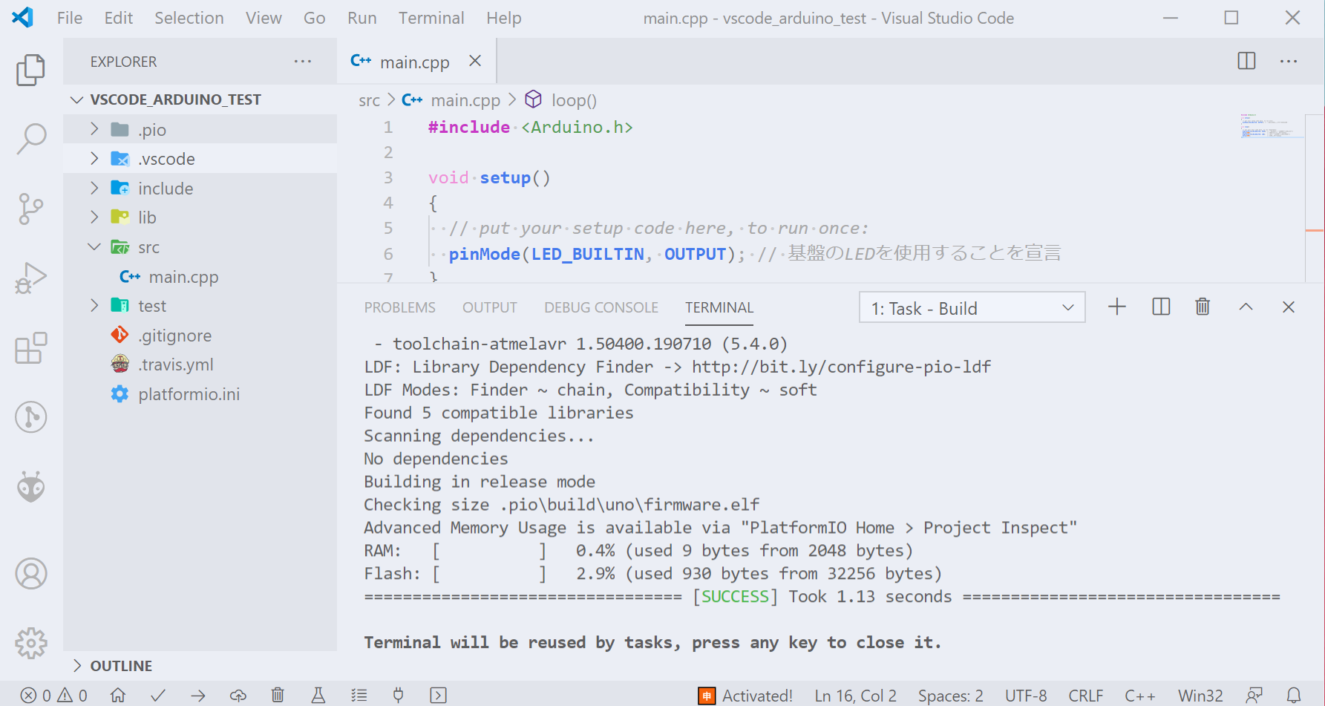Split the editor right
This screenshot has width=1325, height=706.
[x=1247, y=61]
